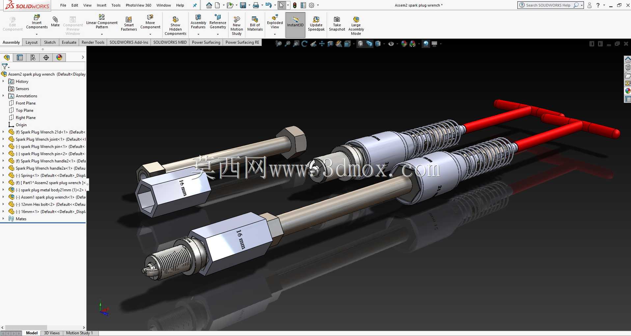
Task: Open FeatureManager design tree tab
Action: [x=7, y=58]
